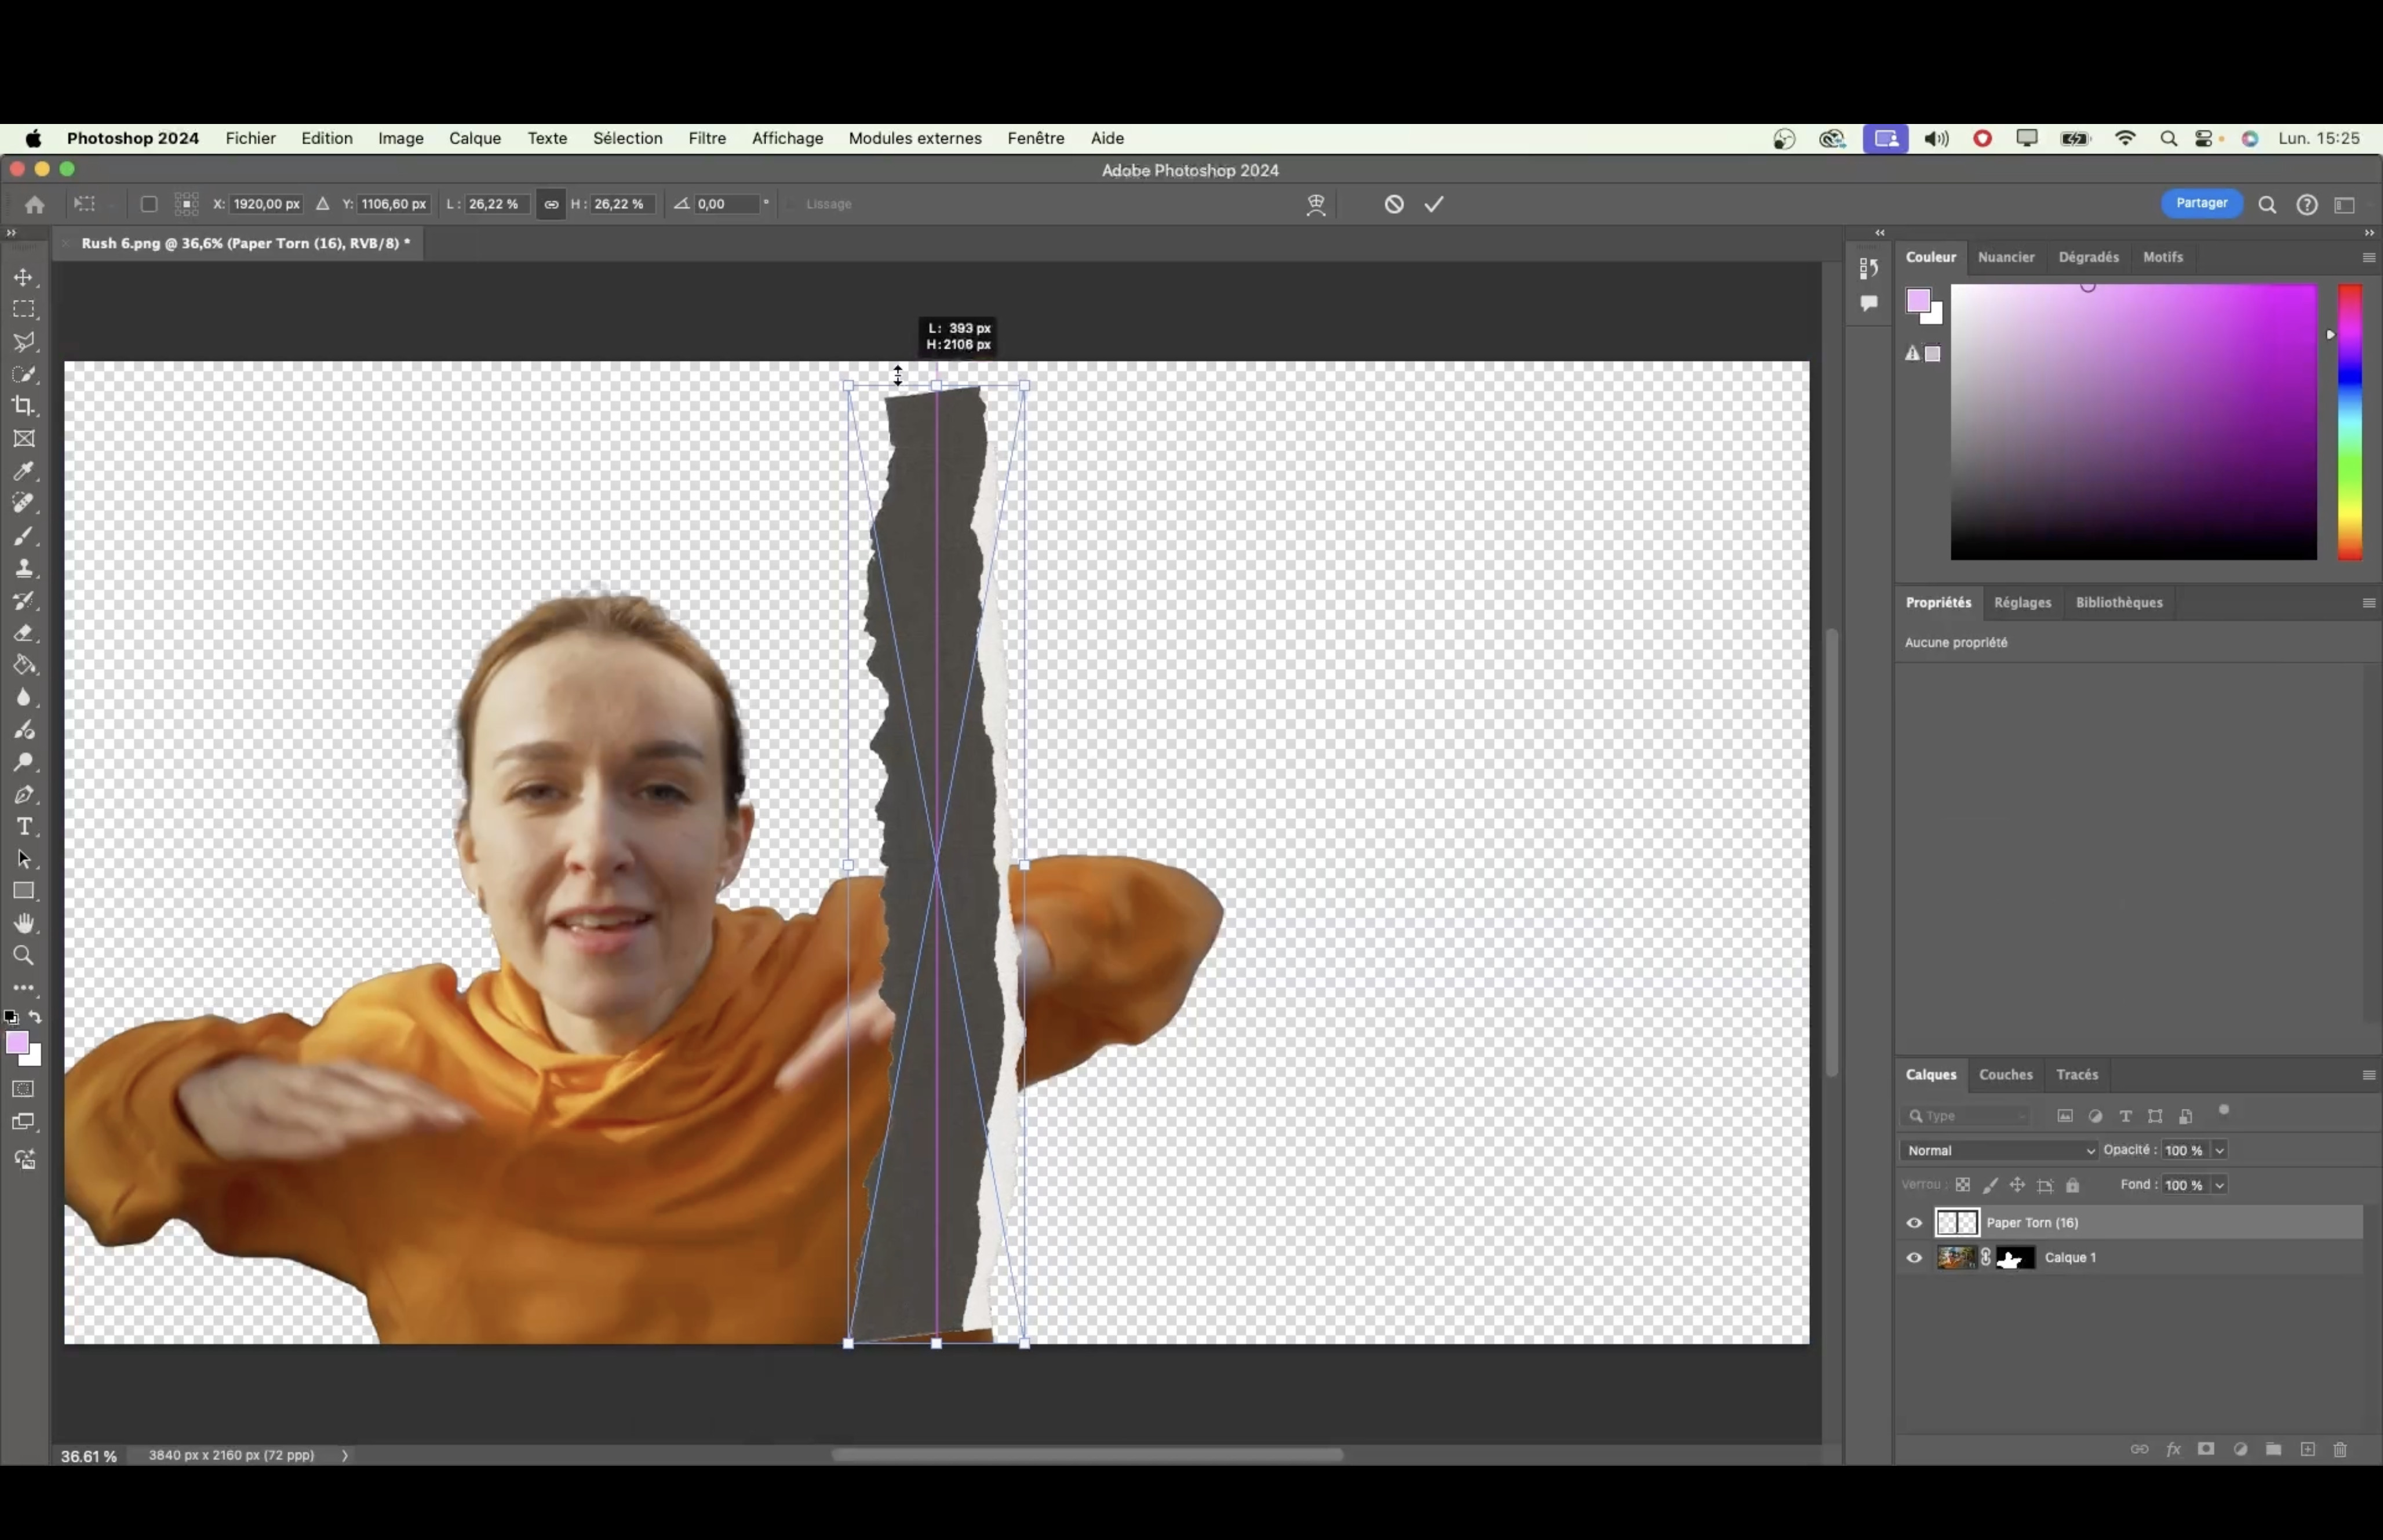Commit transform with the checkmark icon
This screenshot has height=1540, width=2383.
tap(1434, 204)
